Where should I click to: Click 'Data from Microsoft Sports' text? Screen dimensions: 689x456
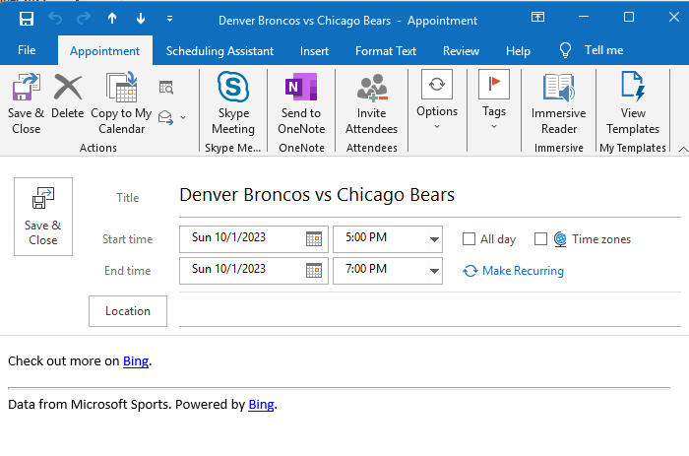pos(90,405)
